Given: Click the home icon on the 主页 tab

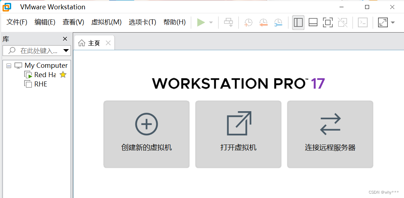Looking at the screenshot, I should (82, 43).
